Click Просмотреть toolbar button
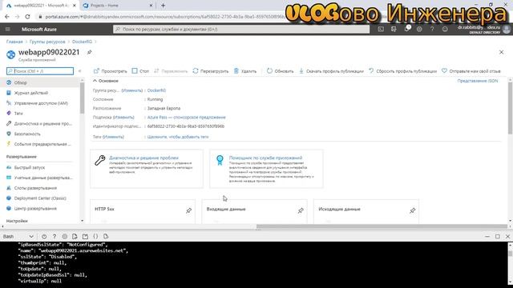 coord(111,71)
